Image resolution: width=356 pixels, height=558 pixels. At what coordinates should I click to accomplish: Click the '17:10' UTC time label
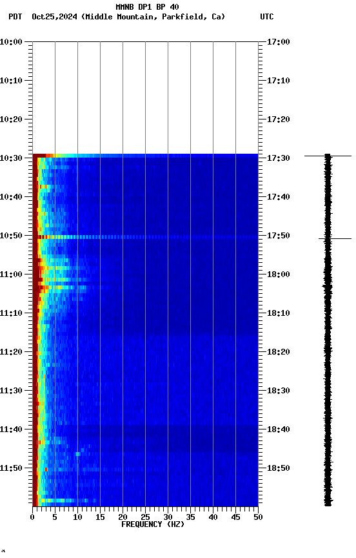coord(279,81)
